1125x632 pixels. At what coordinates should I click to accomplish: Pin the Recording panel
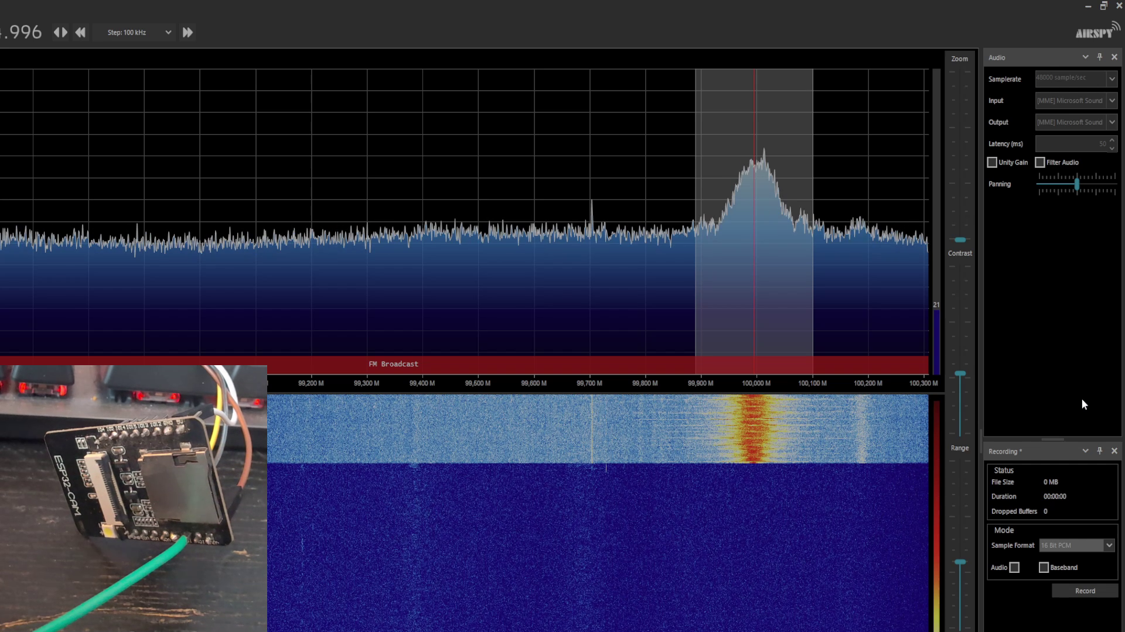[1099, 451]
